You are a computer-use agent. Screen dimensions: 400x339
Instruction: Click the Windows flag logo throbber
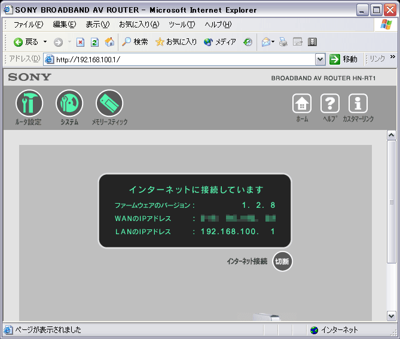coord(386,25)
